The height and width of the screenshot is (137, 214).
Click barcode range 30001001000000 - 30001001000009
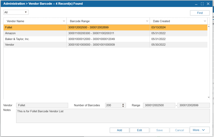click(91, 45)
